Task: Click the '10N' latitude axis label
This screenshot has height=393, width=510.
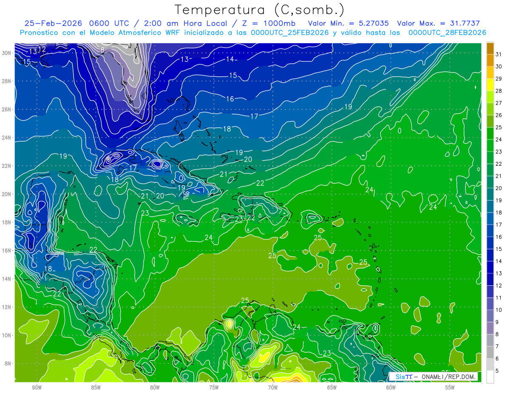Action: point(6,335)
